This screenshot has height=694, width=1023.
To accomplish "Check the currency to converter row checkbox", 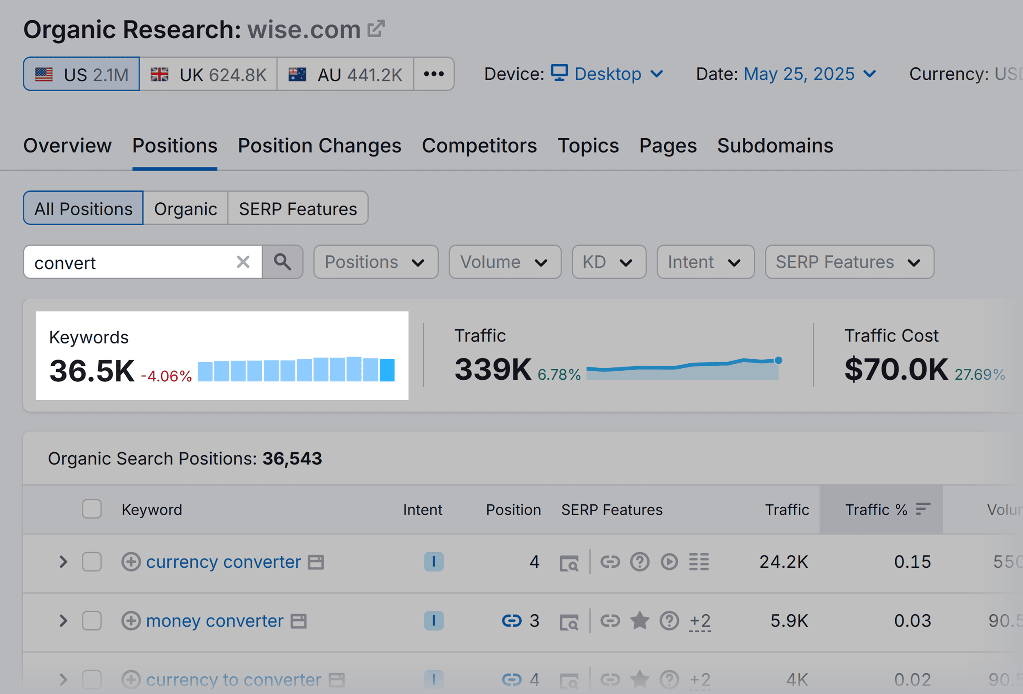I will point(92,680).
